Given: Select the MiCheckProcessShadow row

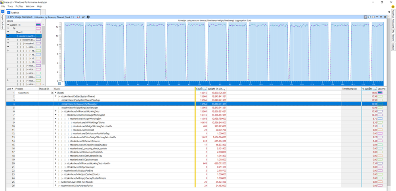Looking at the screenshot, I should (196, 145).
